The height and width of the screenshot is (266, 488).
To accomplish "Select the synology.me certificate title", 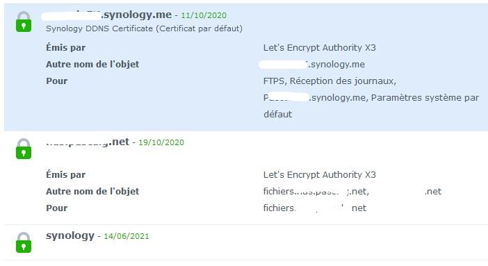I will [x=106, y=15].
